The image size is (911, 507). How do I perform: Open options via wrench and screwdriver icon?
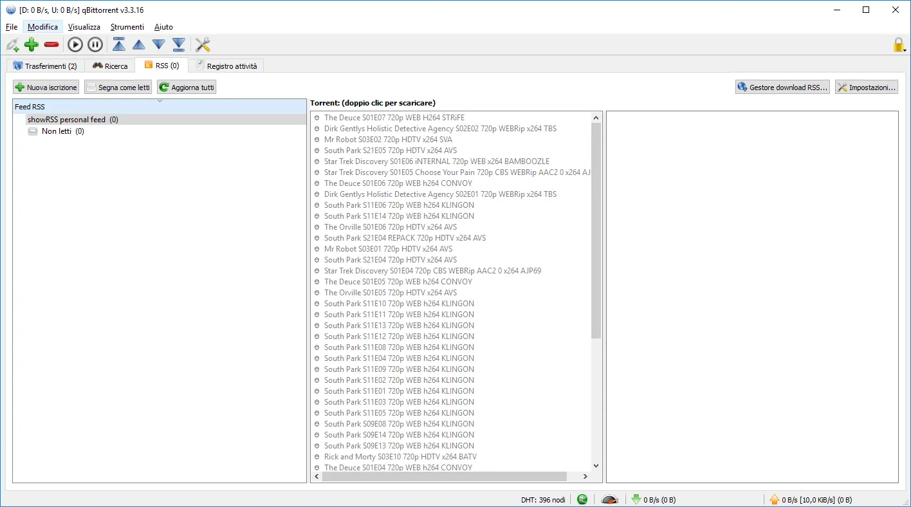pos(203,44)
